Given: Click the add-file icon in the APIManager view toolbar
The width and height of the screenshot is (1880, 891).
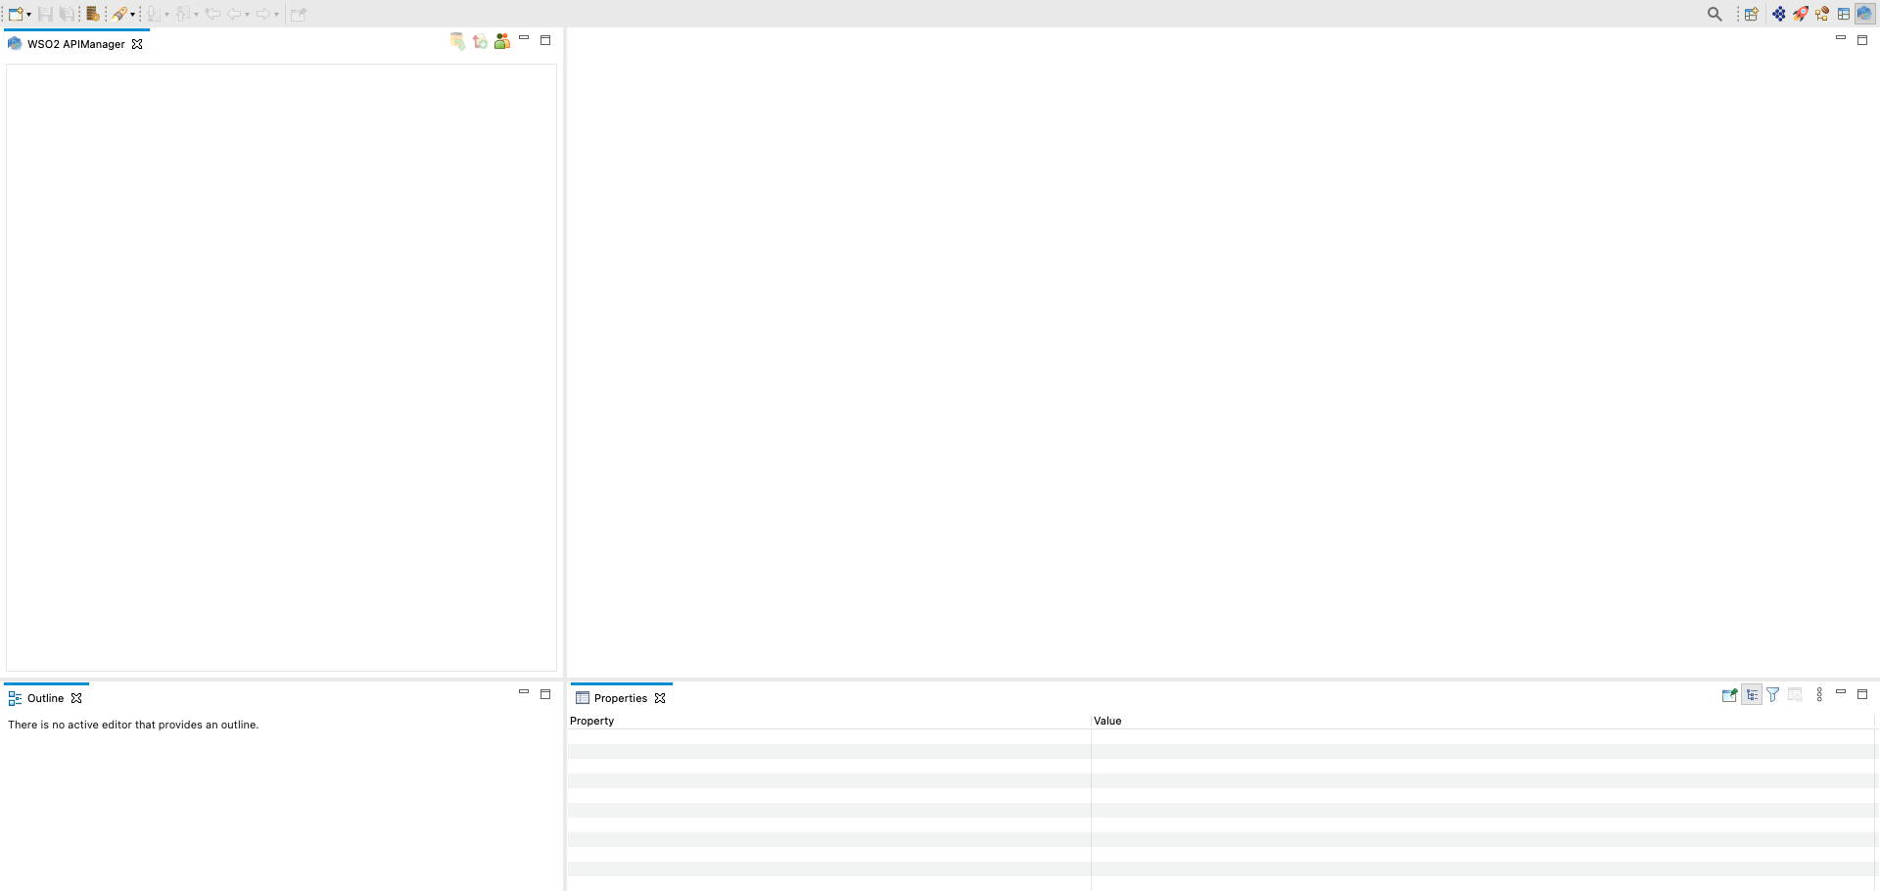Looking at the screenshot, I should pyautogui.click(x=480, y=40).
